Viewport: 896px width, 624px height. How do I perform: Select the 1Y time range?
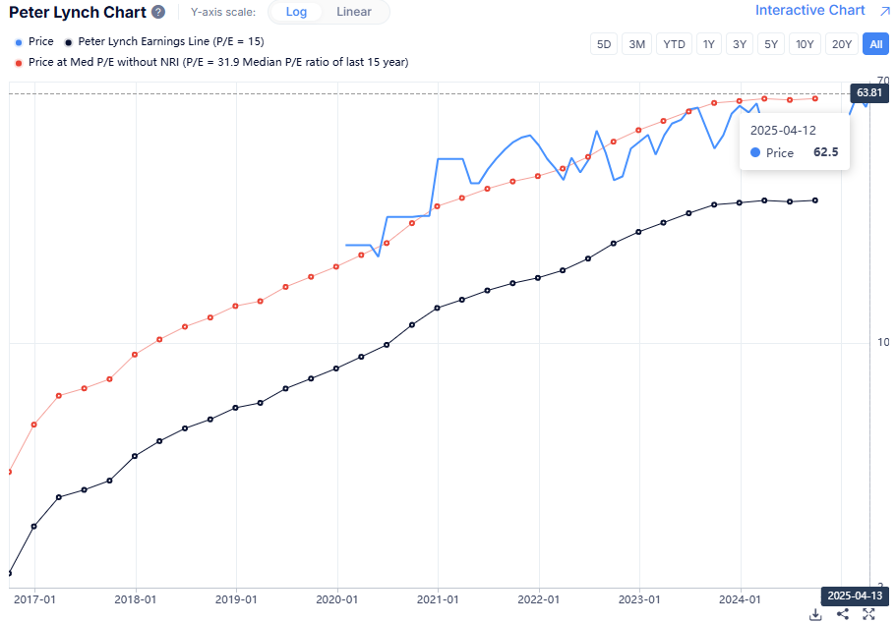tap(708, 44)
